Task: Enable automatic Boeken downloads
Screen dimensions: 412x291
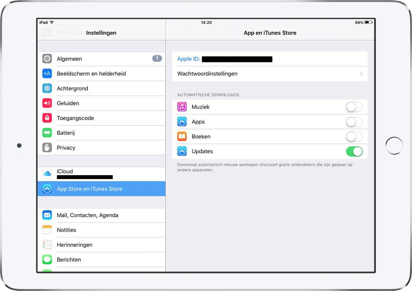Action: click(354, 136)
